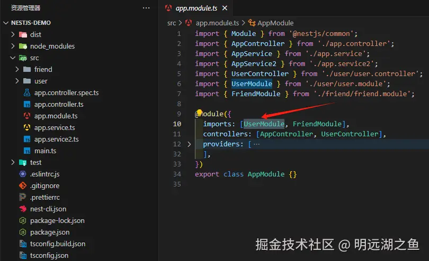Collapse the NESTJS-DEMO project root
Viewport: 429px width, 261px height.
6,23
